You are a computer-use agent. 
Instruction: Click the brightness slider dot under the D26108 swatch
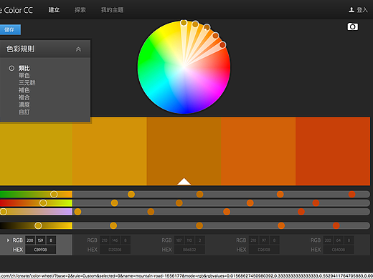(281, 225)
